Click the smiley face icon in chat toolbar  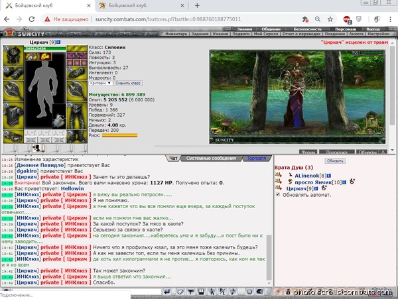click(x=249, y=292)
